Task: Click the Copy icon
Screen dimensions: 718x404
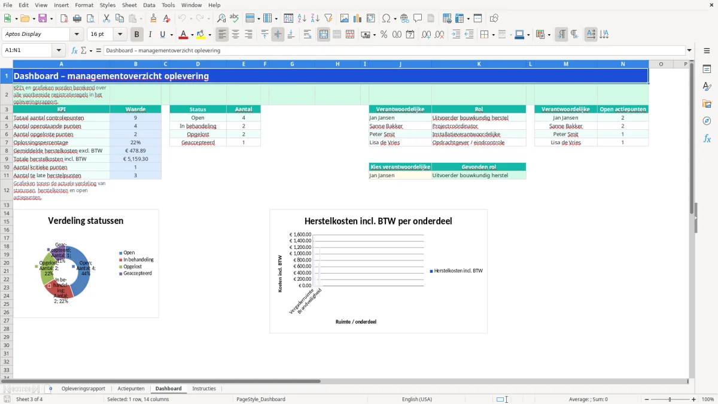Action: coord(119,19)
